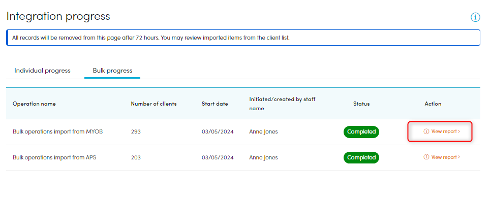
Task: Open View report for MYOB import
Action: pos(442,131)
